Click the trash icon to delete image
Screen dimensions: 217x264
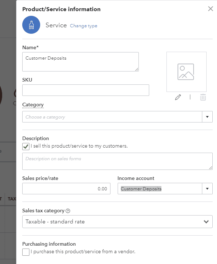203,97
